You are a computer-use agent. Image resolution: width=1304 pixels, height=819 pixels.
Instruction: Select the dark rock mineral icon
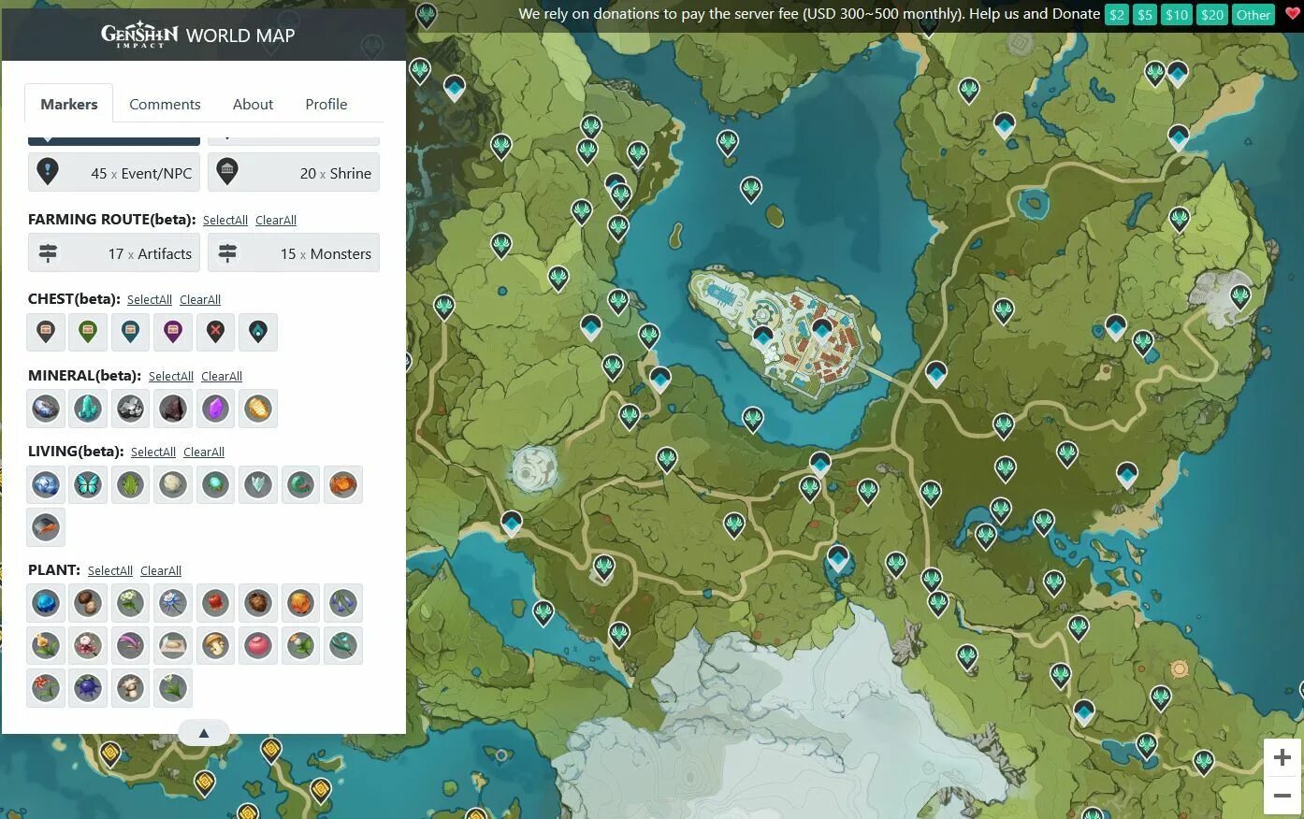click(173, 409)
